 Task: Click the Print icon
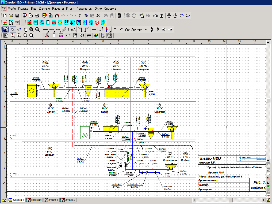pyautogui.click(x=37, y=16)
